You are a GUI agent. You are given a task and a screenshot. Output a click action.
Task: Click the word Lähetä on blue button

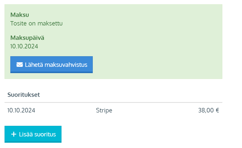[34, 65]
